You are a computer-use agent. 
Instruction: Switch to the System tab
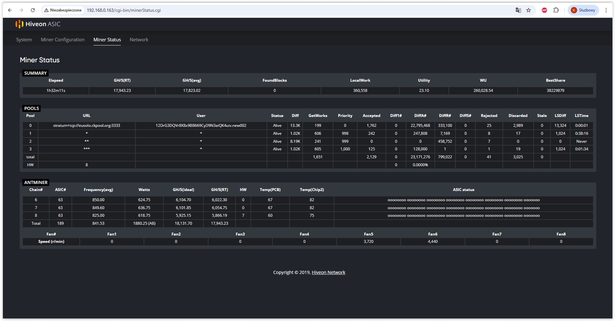[x=24, y=40]
